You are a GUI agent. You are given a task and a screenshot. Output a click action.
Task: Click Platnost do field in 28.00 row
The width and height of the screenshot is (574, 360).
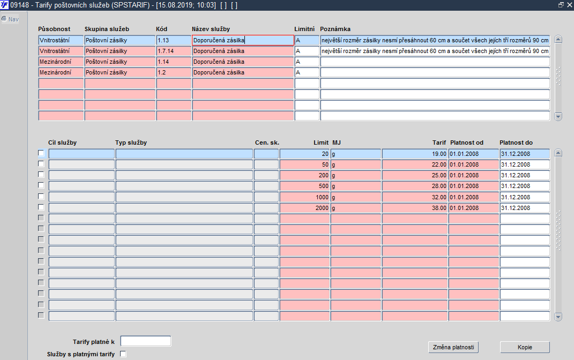525,186
